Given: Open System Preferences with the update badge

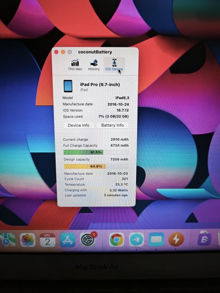Looking at the screenshot, I should 88,240.
